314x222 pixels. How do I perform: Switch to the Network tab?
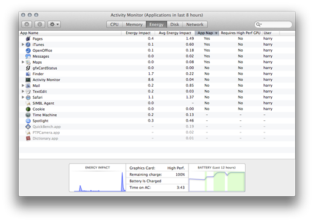(x=194, y=25)
